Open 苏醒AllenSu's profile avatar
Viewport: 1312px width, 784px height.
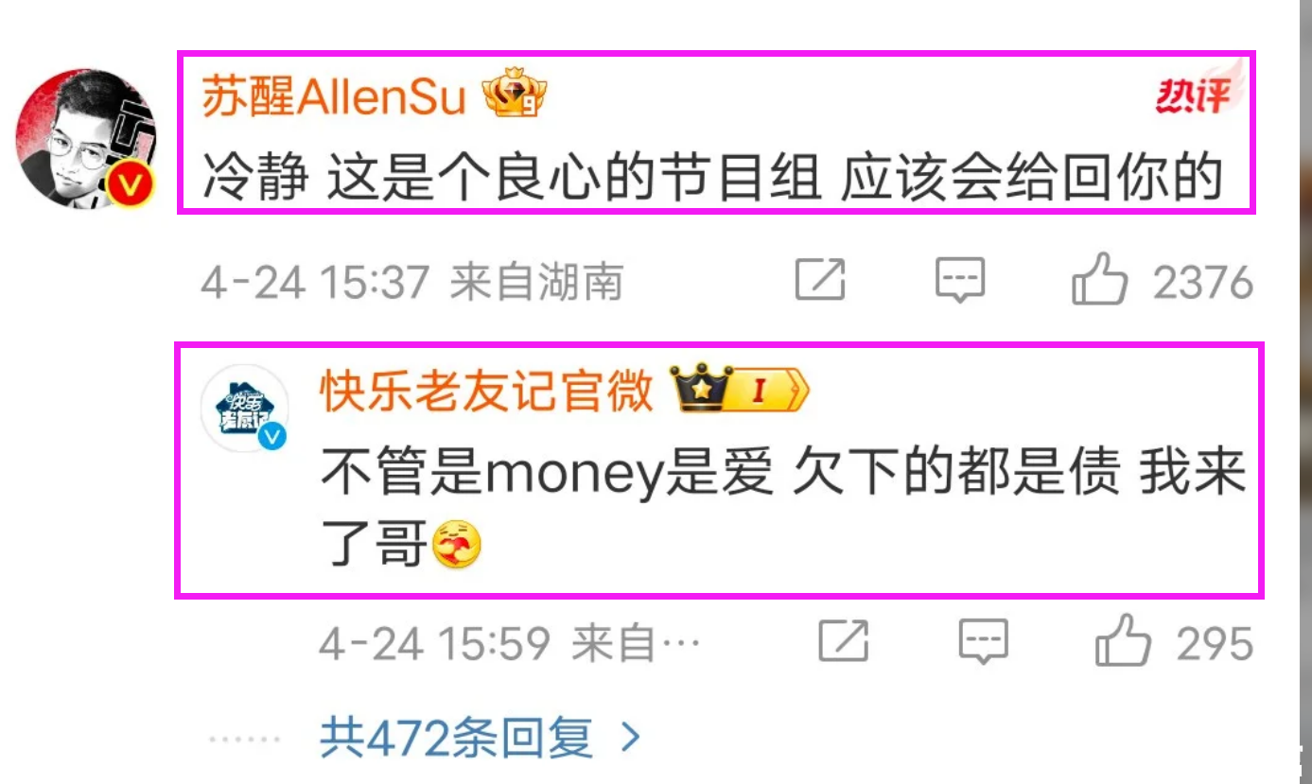tap(85, 138)
